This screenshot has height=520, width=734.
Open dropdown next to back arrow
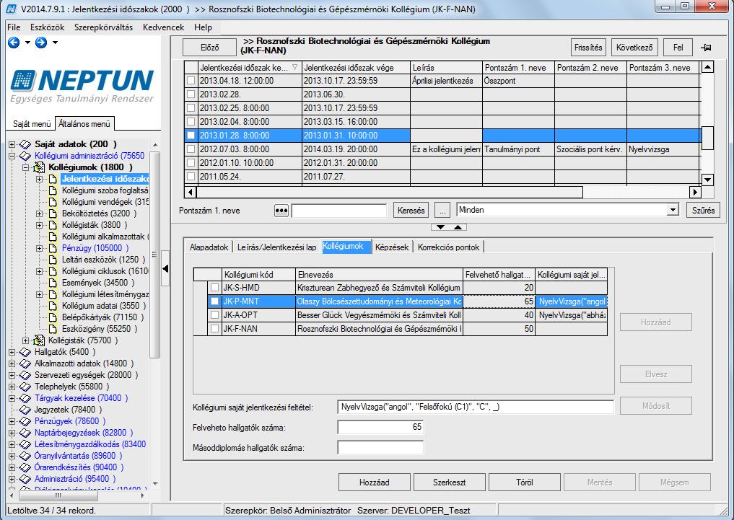click(x=27, y=43)
